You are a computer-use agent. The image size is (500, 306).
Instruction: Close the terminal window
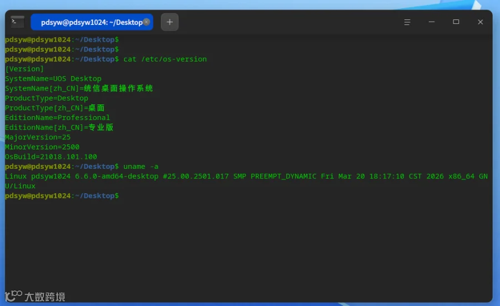pyautogui.click(x=480, y=22)
